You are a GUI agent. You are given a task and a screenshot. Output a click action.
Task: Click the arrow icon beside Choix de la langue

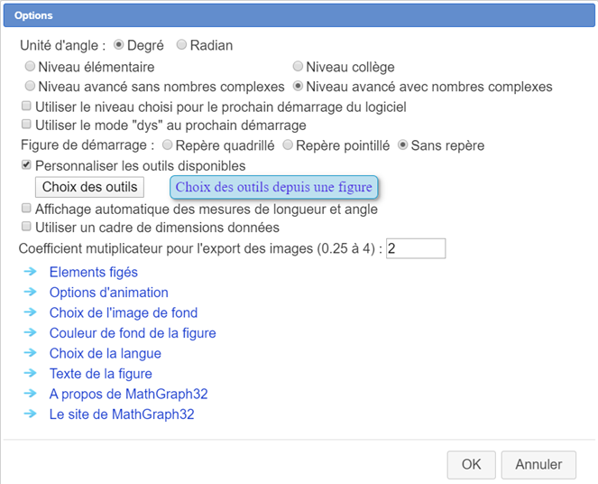(x=30, y=353)
